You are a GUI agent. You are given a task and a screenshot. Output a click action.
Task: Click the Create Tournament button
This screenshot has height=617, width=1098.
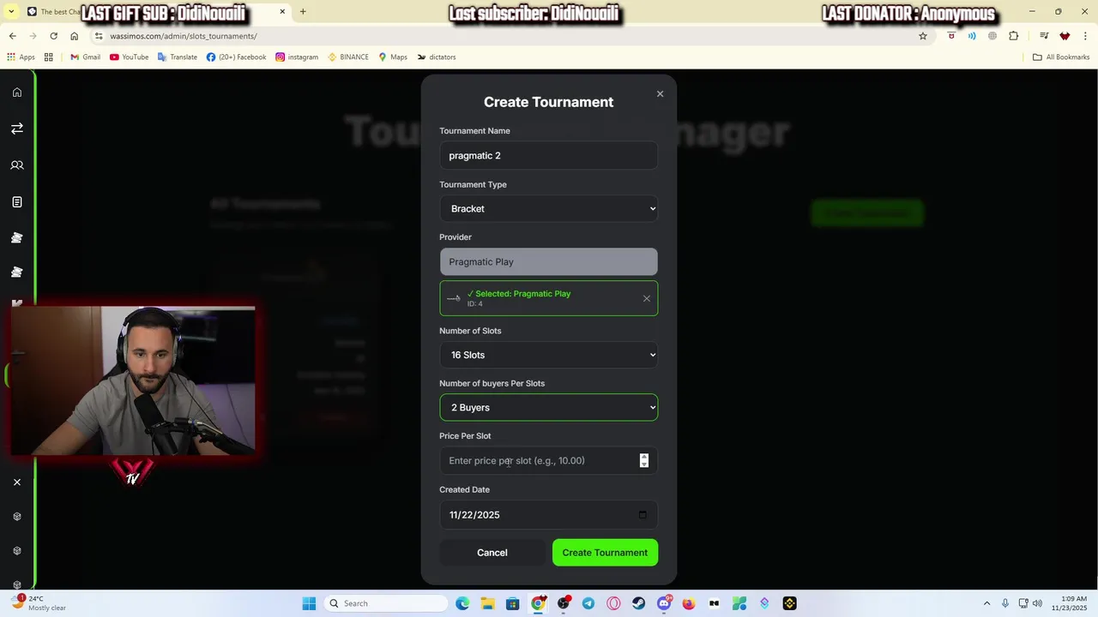click(x=606, y=553)
